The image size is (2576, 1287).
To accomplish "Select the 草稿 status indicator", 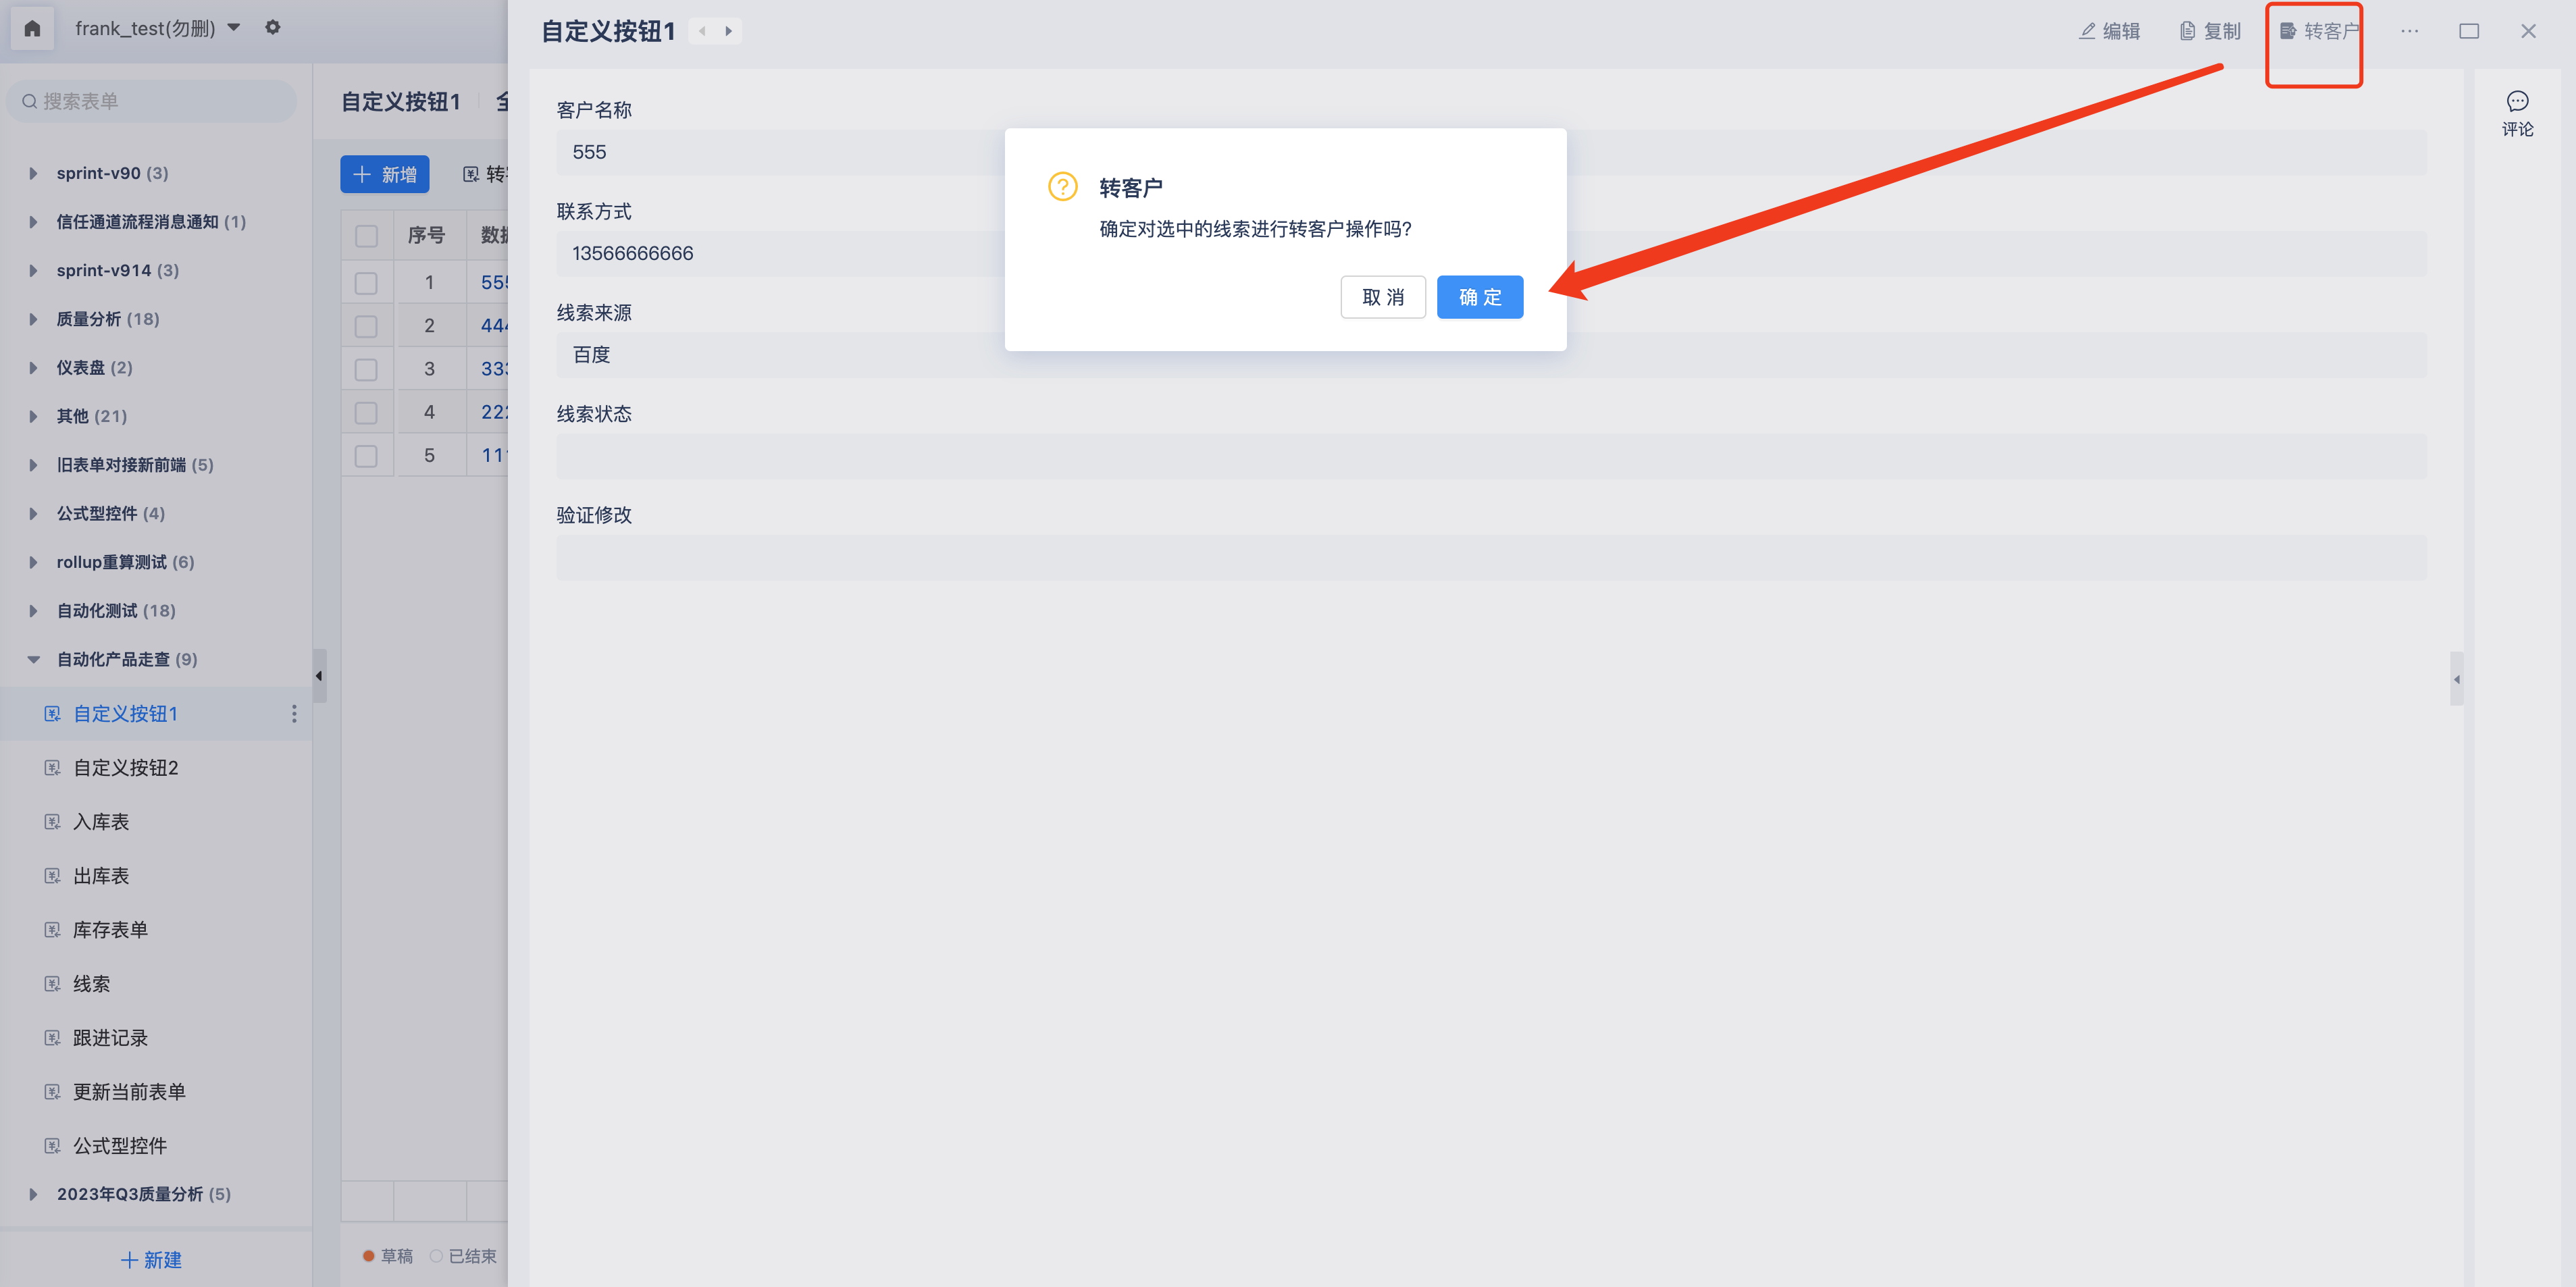I will 388,1256.
